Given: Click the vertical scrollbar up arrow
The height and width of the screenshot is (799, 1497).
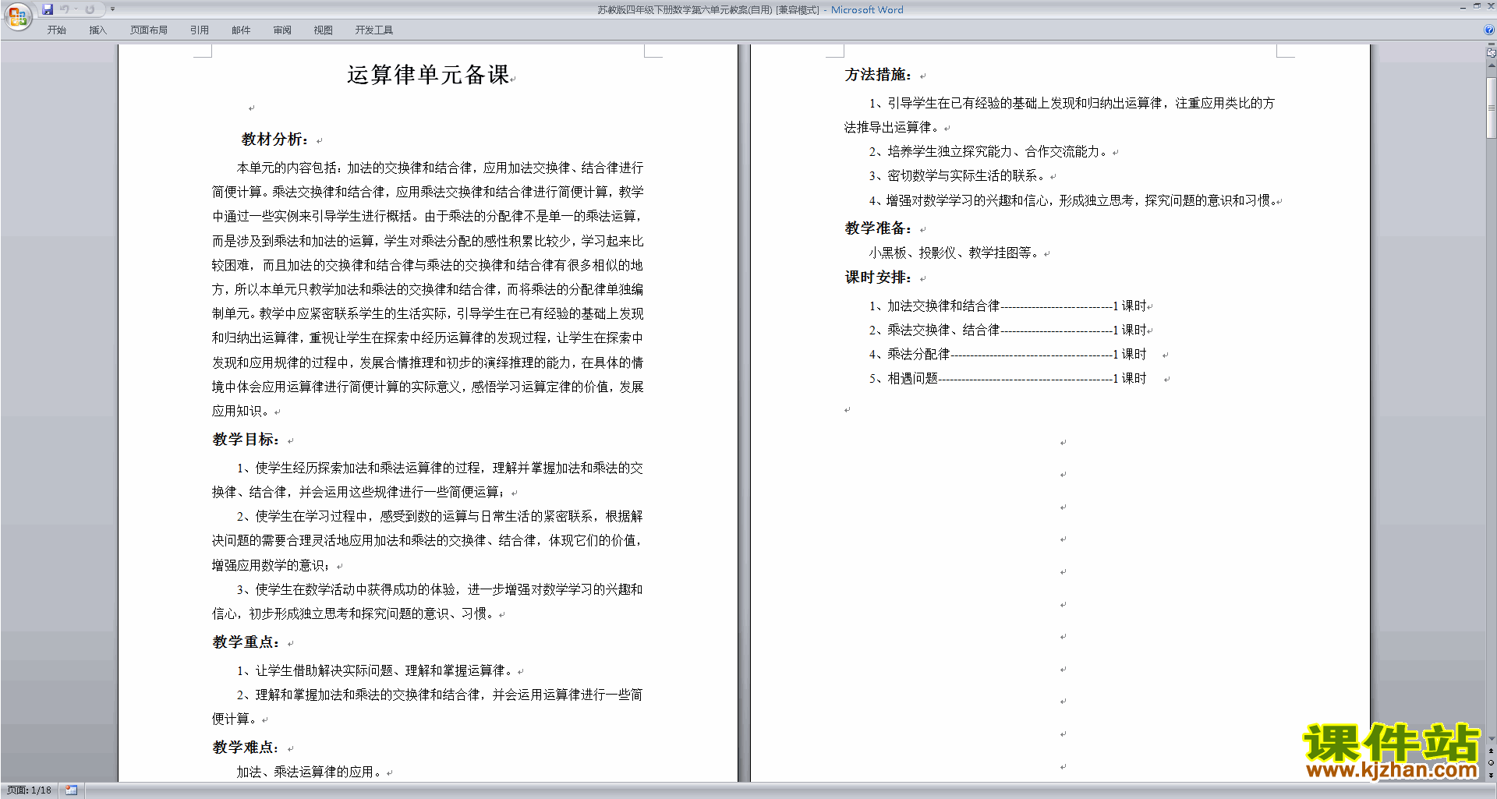Looking at the screenshot, I should [1492, 66].
